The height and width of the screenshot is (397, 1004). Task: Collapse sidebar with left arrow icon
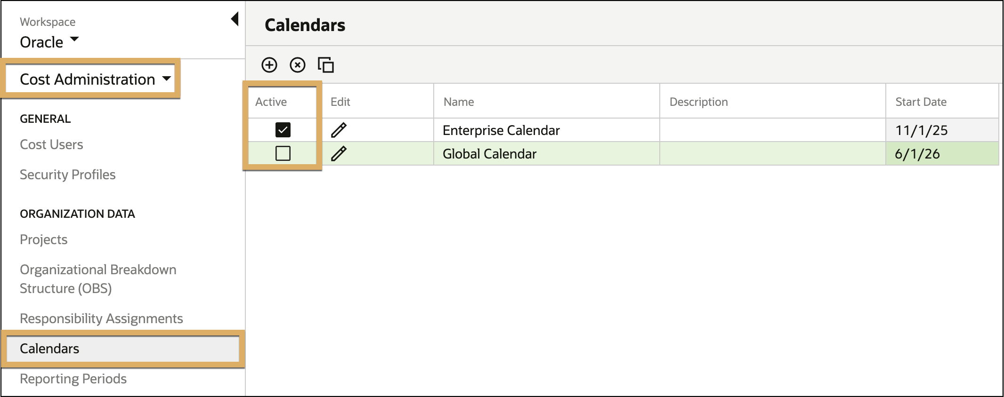click(235, 19)
